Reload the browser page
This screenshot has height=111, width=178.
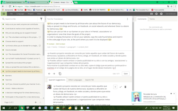pos(10,6)
